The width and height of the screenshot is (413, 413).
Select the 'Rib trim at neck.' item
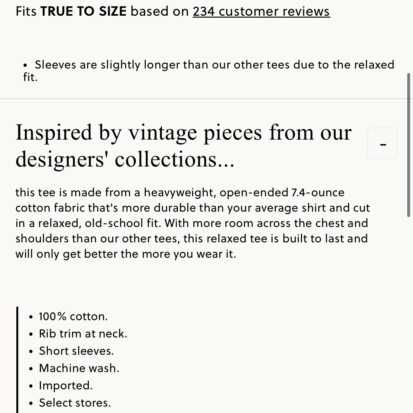tap(83, 334)
